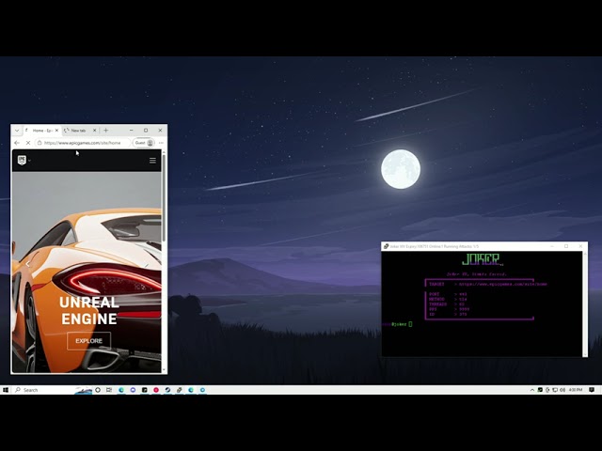Open network status tray icon

tap(555, 390)
